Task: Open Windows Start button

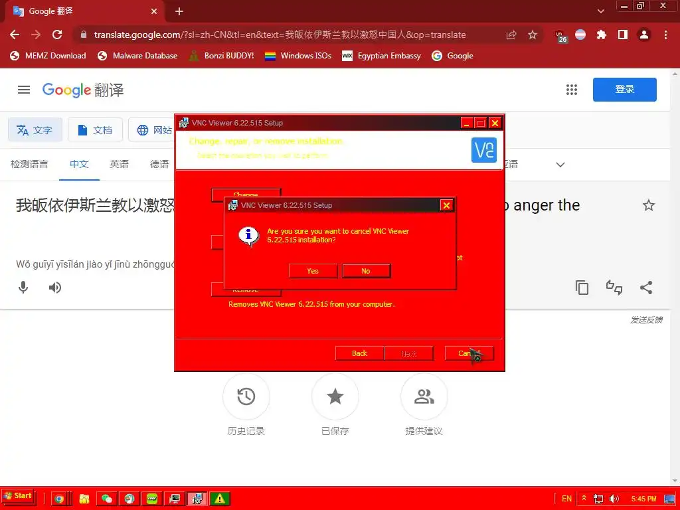Action: pyautogui.click(x=18, y=496)
